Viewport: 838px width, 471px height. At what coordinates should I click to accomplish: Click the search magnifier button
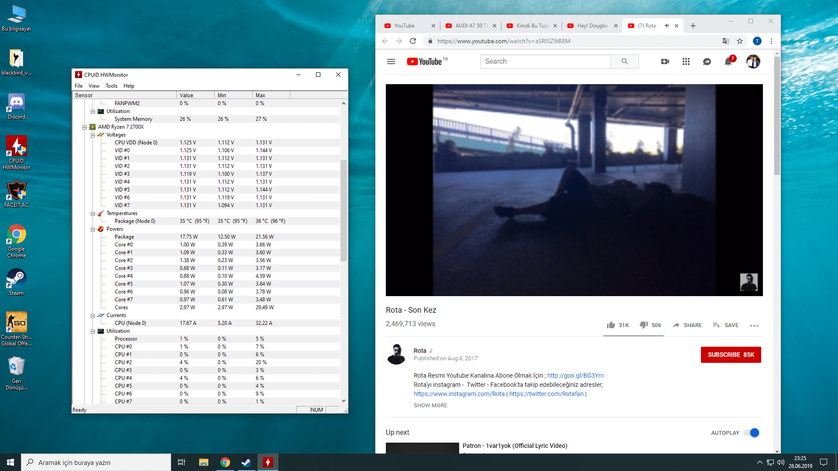pyautogui.click(x=625, y=61)
